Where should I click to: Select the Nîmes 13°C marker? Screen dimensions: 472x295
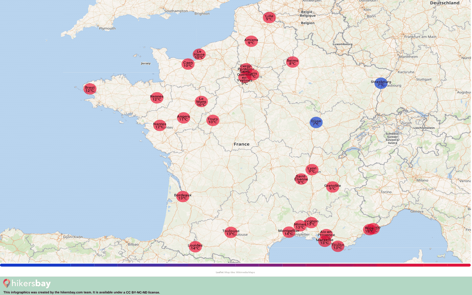tap(300, 226)
